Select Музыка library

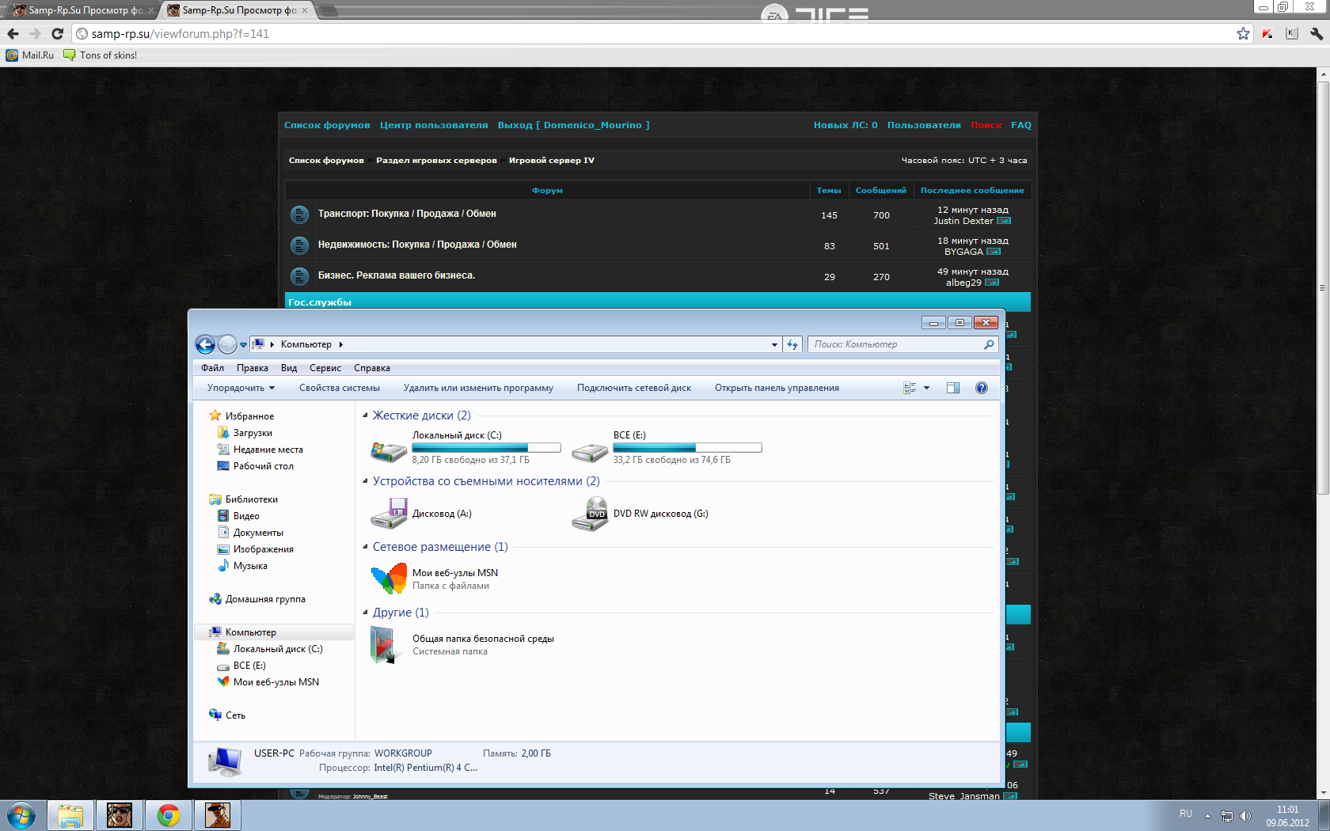(x=250, y=566)
